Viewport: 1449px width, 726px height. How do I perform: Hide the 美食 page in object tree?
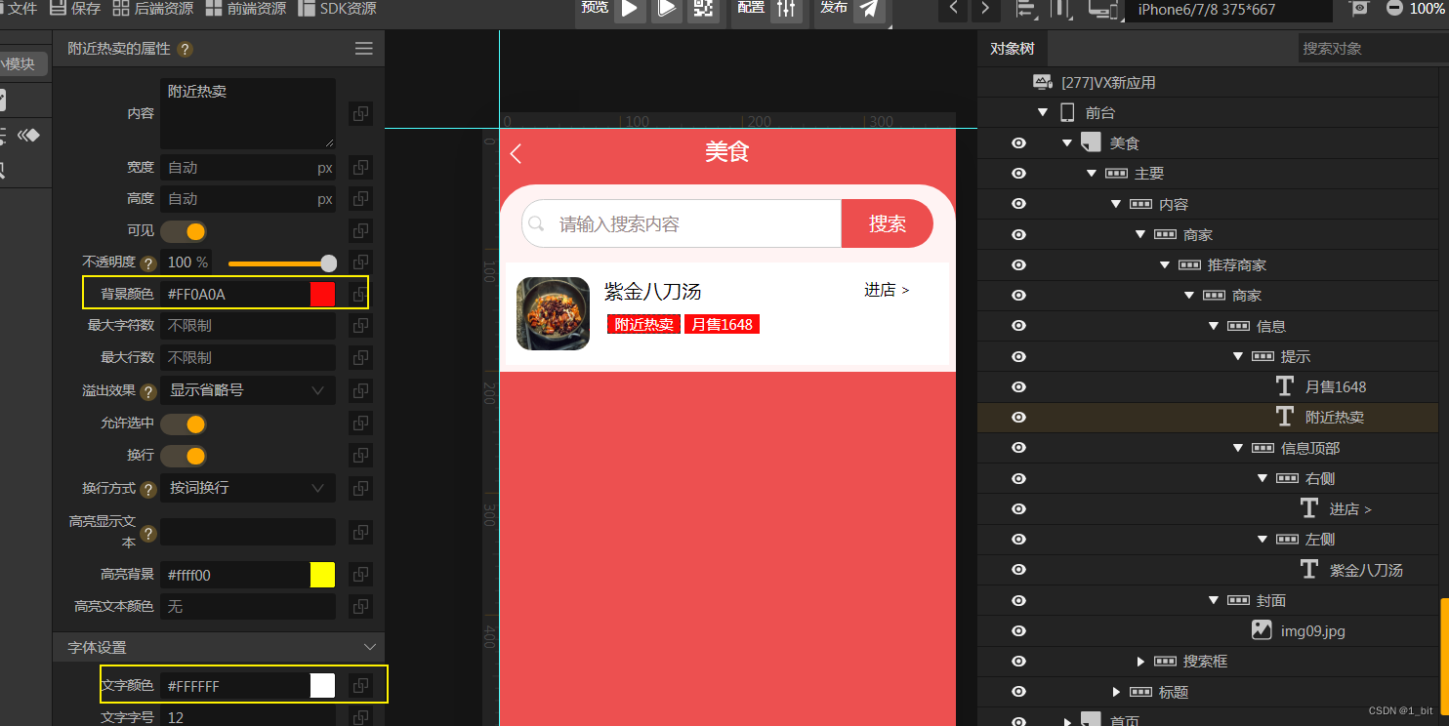click(1018, 143)
